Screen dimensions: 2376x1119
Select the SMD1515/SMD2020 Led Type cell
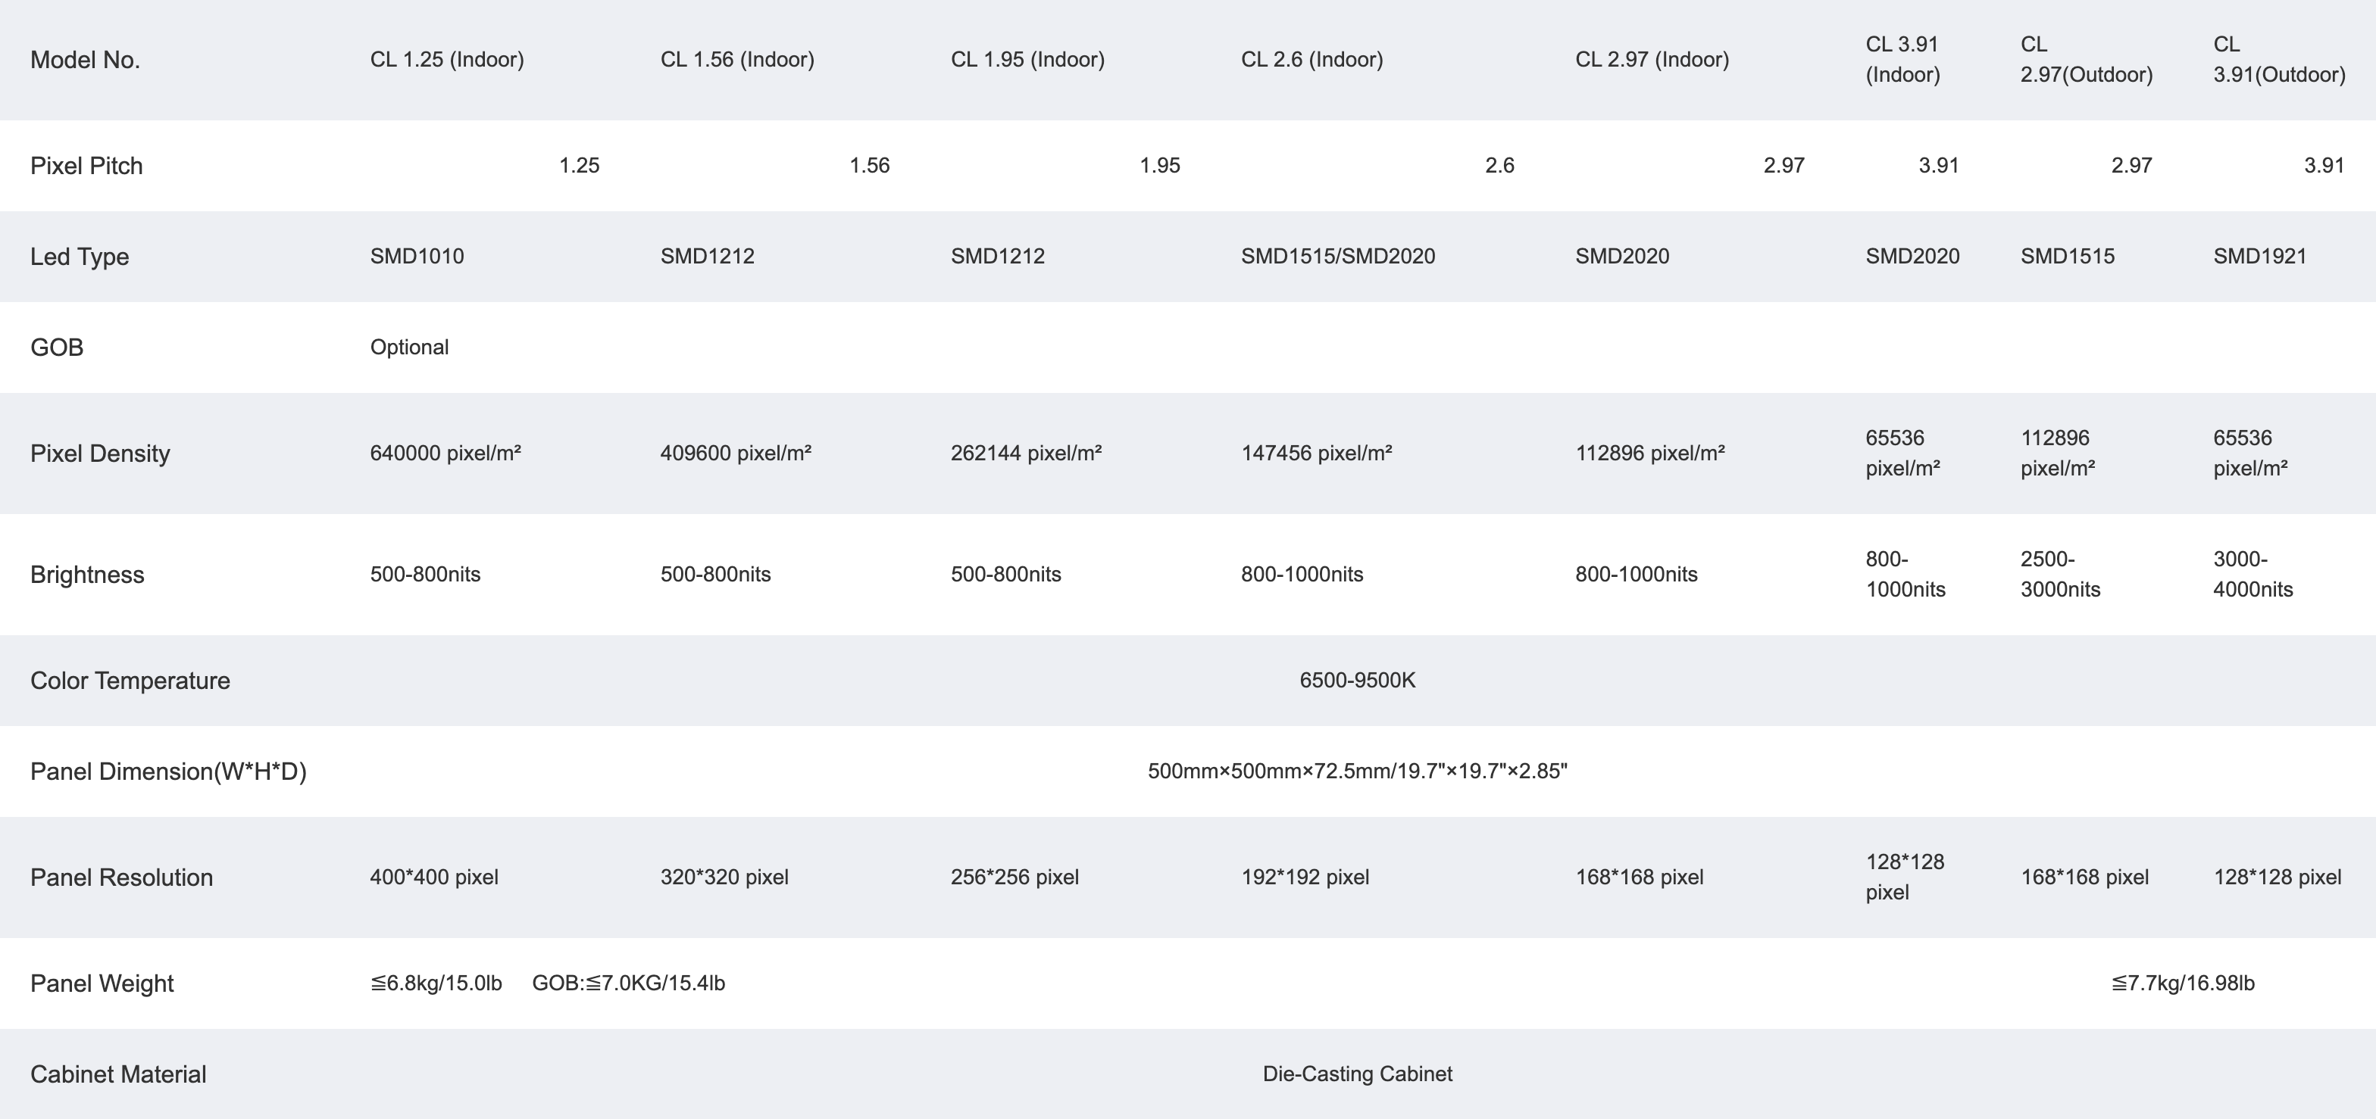1337,256
